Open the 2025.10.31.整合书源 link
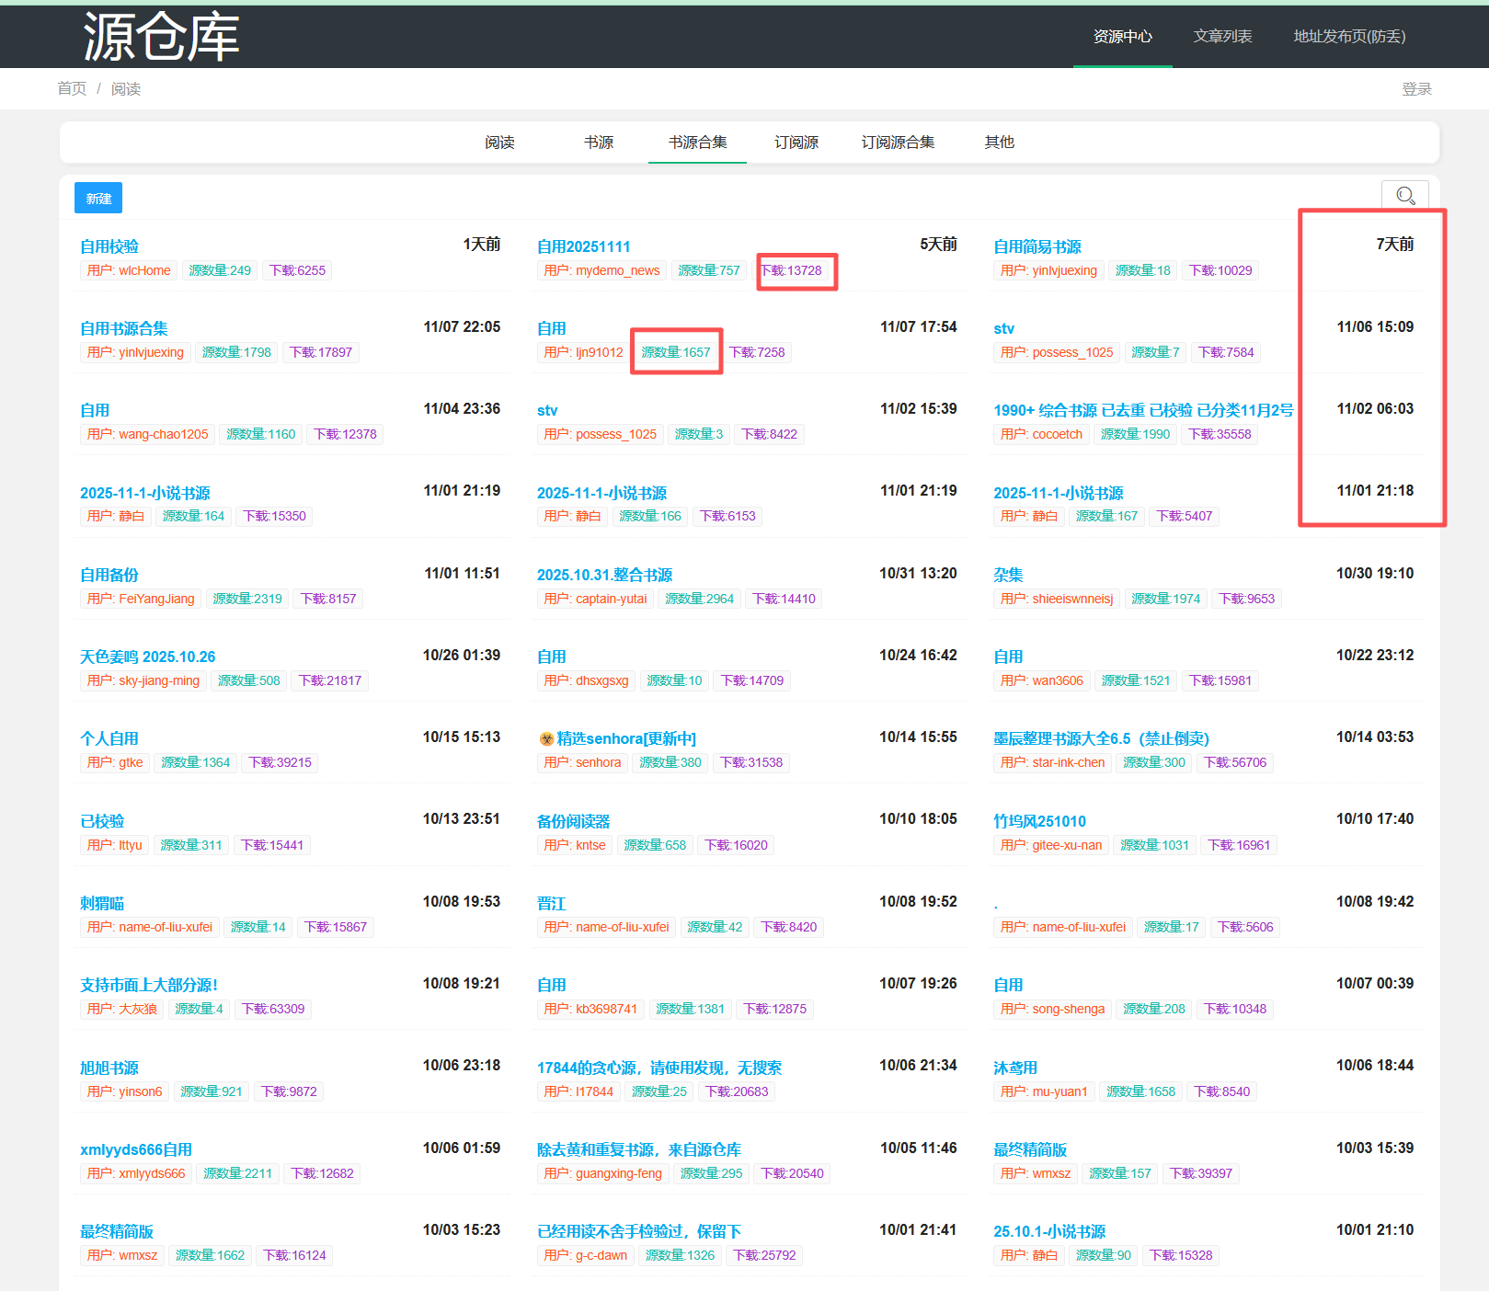Viewport: 1489px width, 1291px height. tap(604, 575)
